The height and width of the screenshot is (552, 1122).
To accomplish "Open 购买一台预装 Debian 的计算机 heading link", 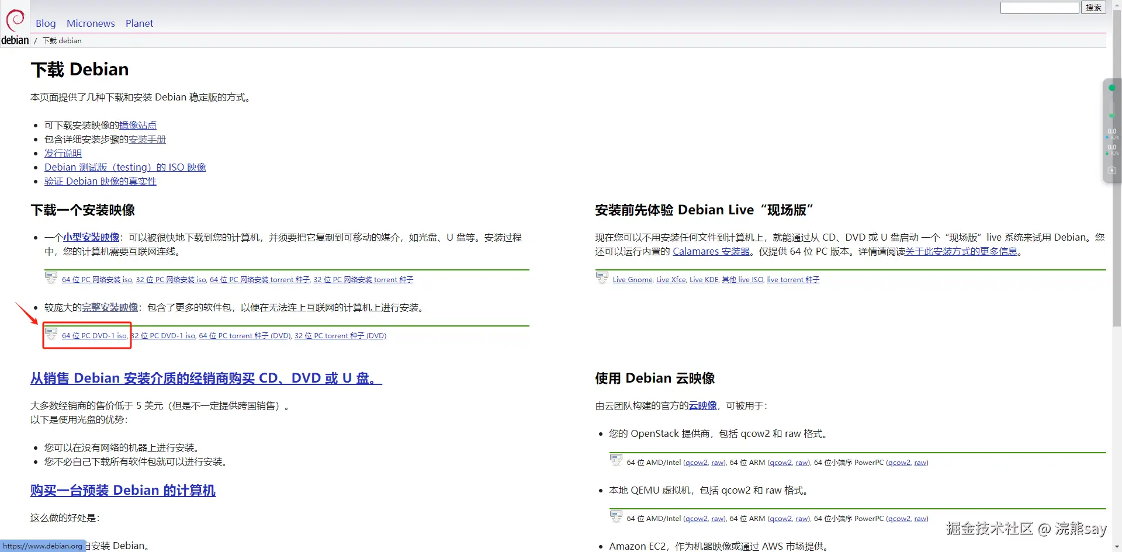I will 123,490.
